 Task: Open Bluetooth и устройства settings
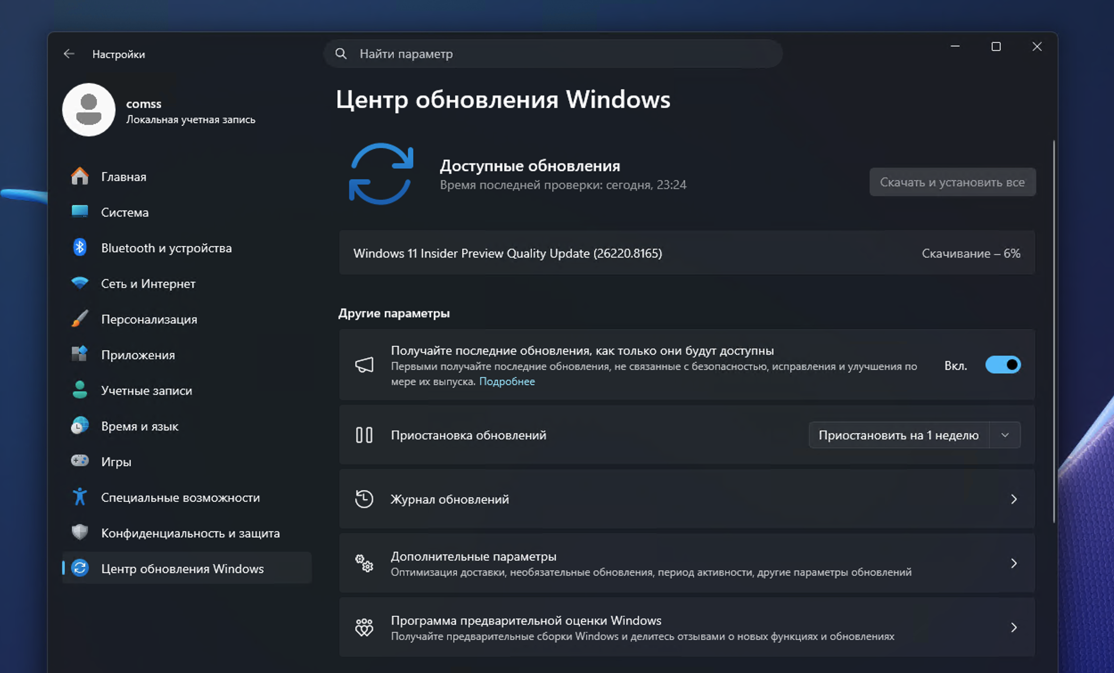[x=81, y=247]
